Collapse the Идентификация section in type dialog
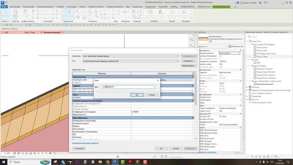 tap(193, 118)
